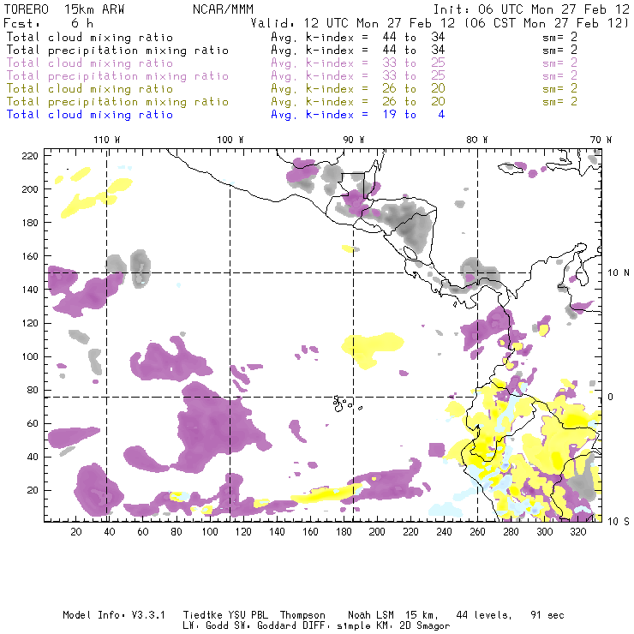The height and width of the screenshot is (634, 634).
Task: Click the "300" tick label on horizontal axis
Action: point(544,532)
